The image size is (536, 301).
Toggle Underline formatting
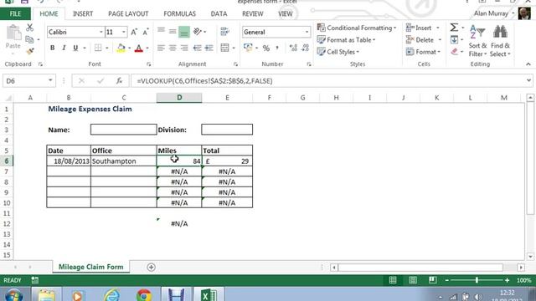click(75, 48)
